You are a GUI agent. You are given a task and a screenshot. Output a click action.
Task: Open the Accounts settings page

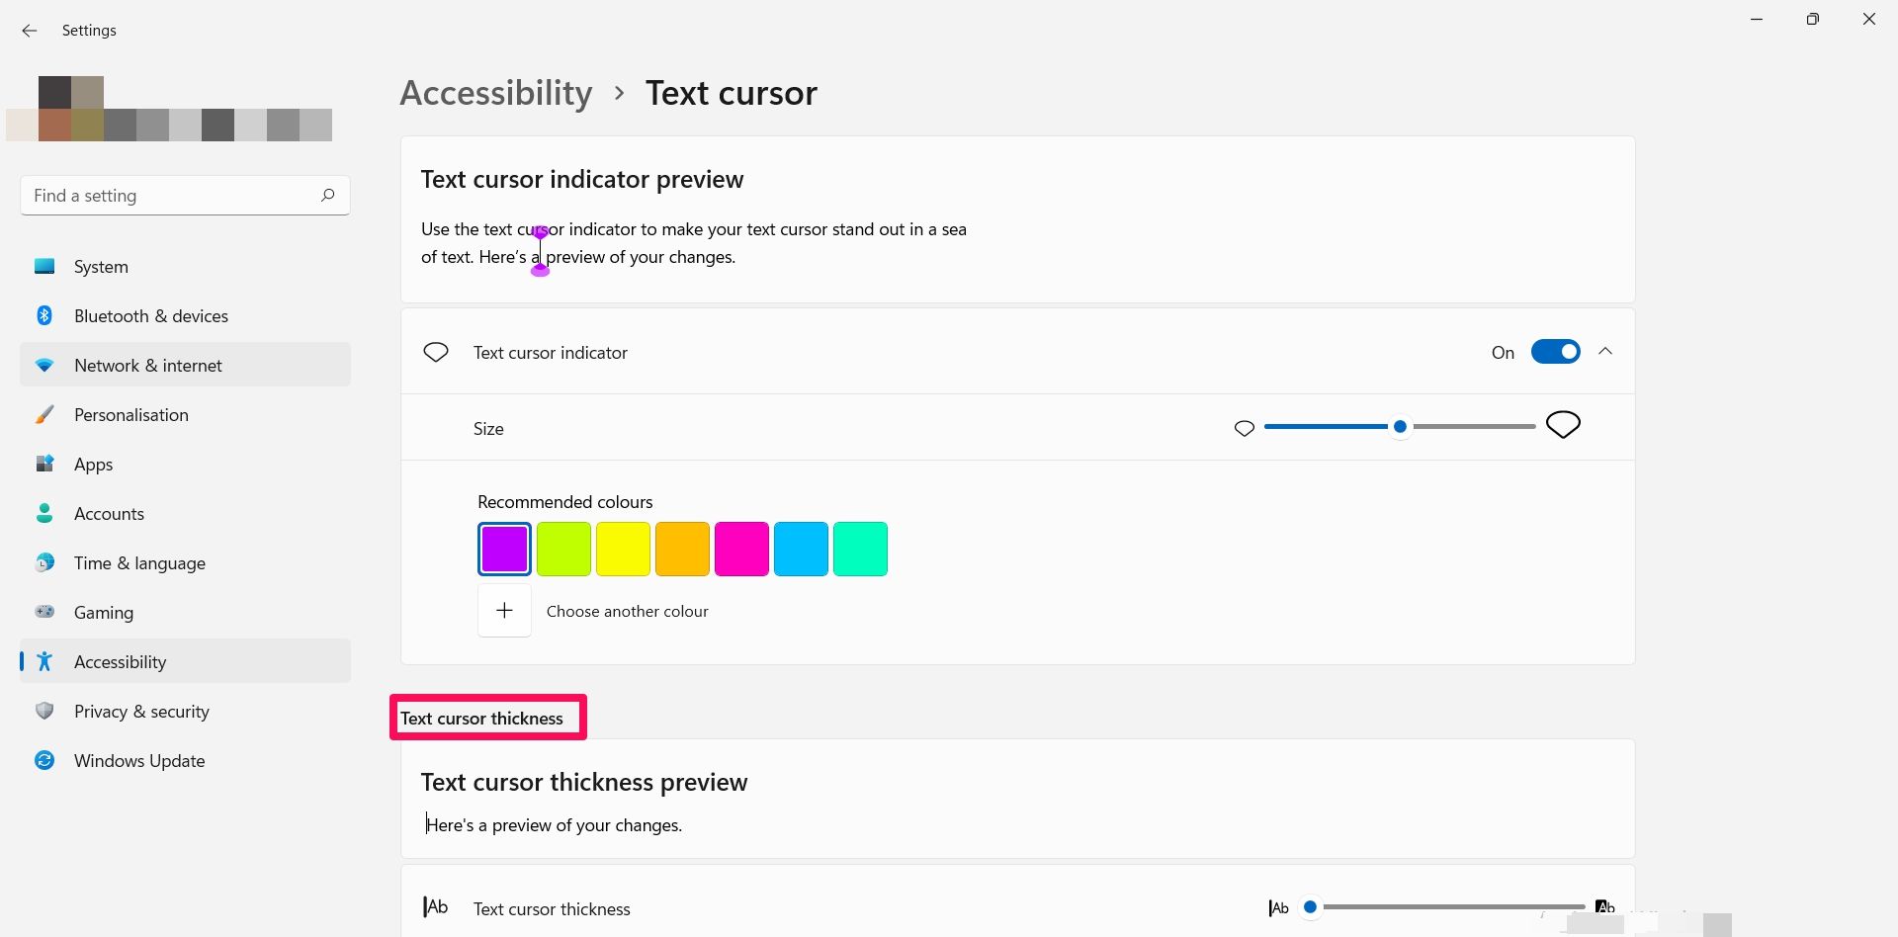(x=109, y=513)
